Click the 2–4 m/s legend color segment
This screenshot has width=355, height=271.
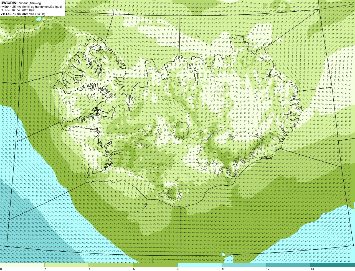(67, 265)
